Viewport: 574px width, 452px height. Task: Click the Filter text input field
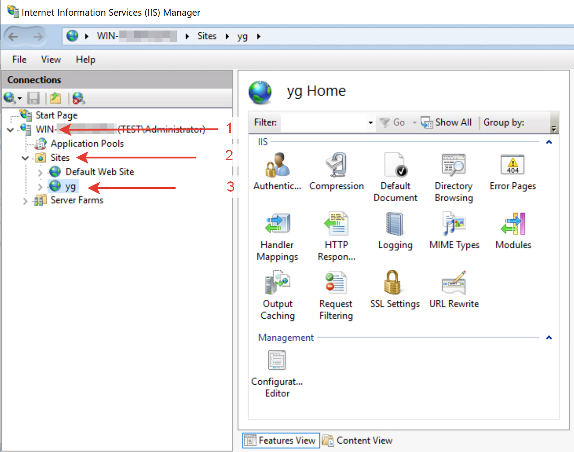point(324,123)
